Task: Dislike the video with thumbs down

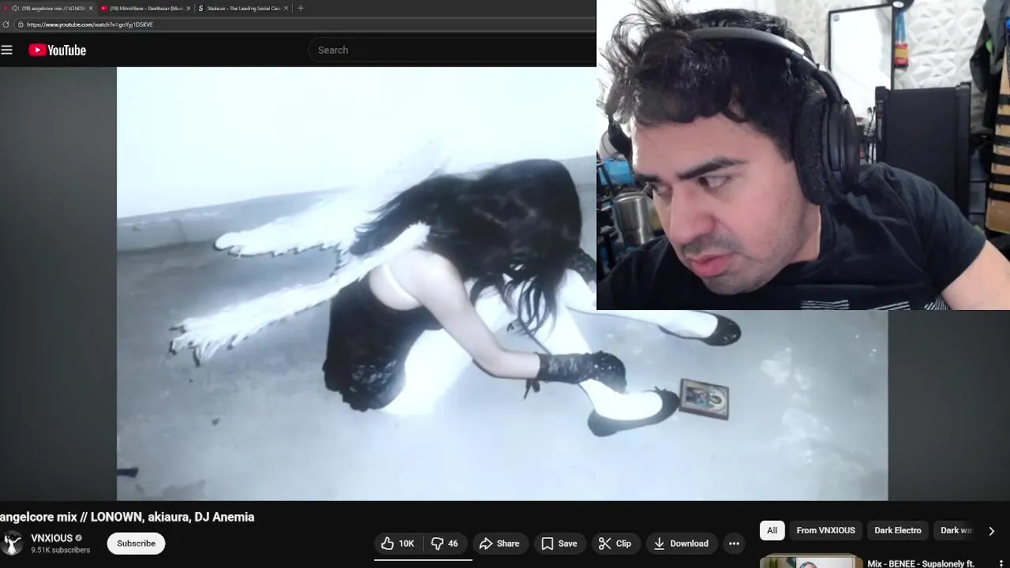Action: click(x=445, y=544)
